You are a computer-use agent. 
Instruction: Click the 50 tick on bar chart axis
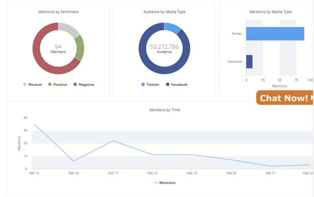click(x=280, y=80)
